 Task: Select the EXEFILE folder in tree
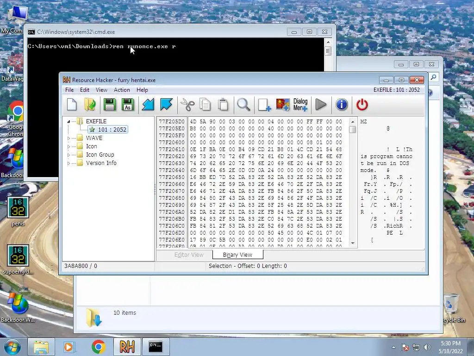click(96, 121)
